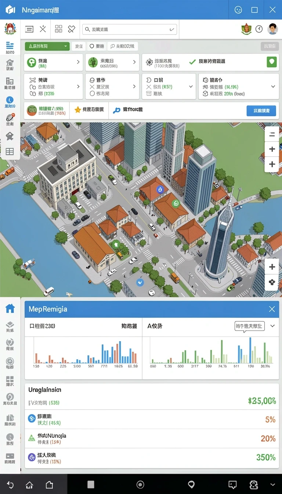
Task: Click the back arrow in bottom bar
Action: point(10,485)
